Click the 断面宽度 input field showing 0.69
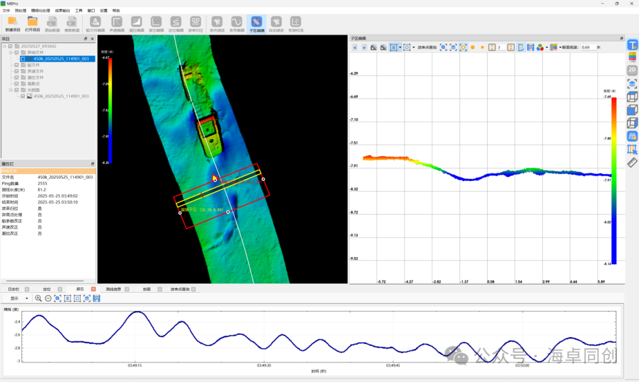 point(588,47)
